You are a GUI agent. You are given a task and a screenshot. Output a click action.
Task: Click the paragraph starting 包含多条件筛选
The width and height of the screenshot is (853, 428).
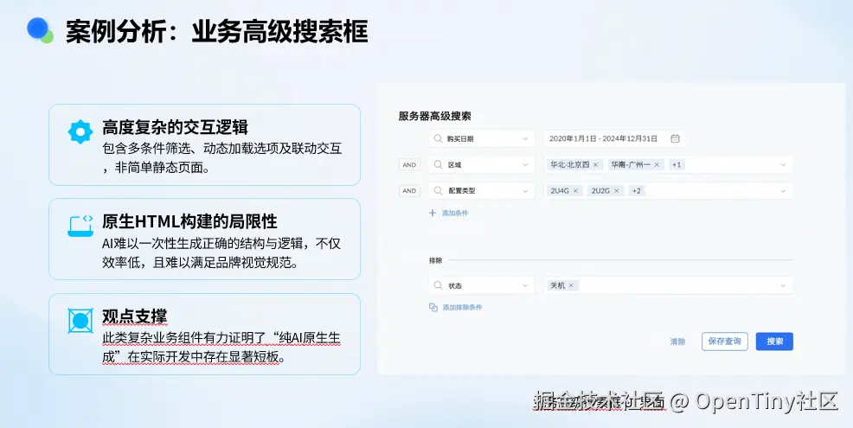[222, 157]
